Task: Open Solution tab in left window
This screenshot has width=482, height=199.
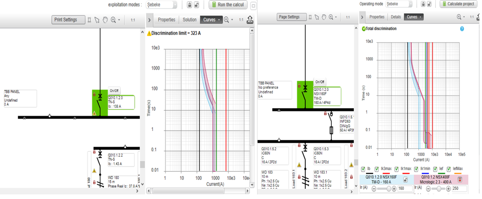Action: pos(189,20)
